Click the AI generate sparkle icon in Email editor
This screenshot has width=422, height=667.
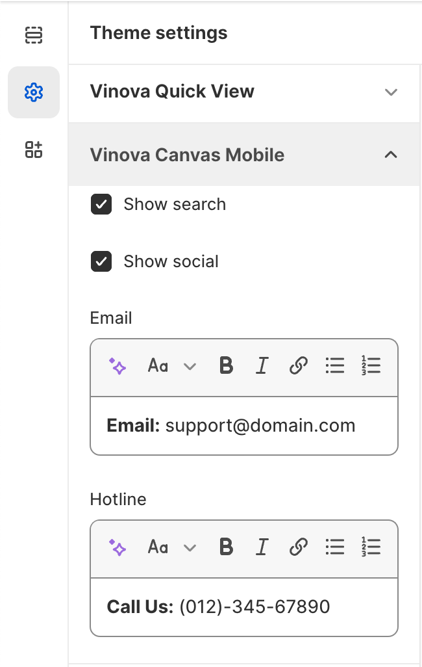click(x=118, y=366)
